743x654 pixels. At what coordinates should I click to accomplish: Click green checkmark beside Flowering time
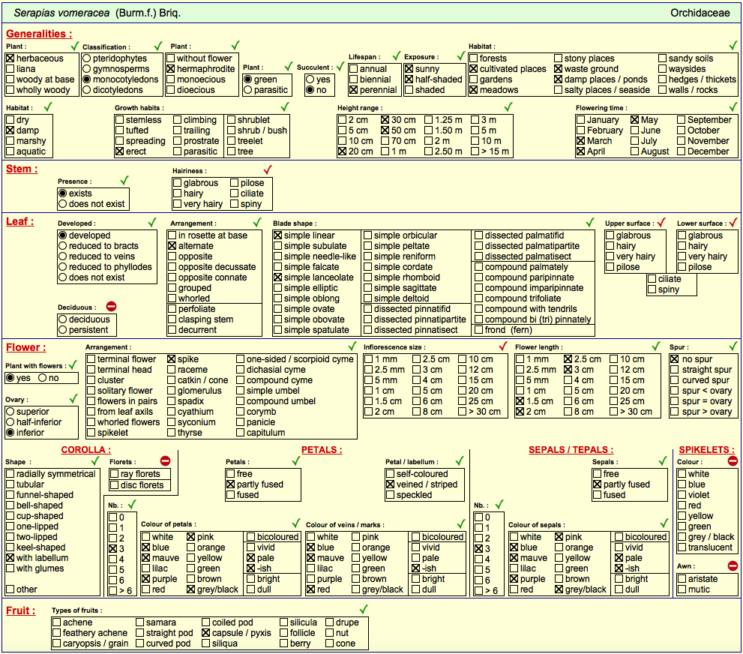tap(733, 106)
